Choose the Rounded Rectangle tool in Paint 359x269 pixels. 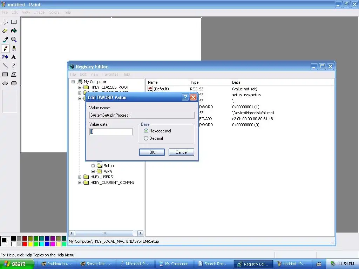tap(14, 83)
